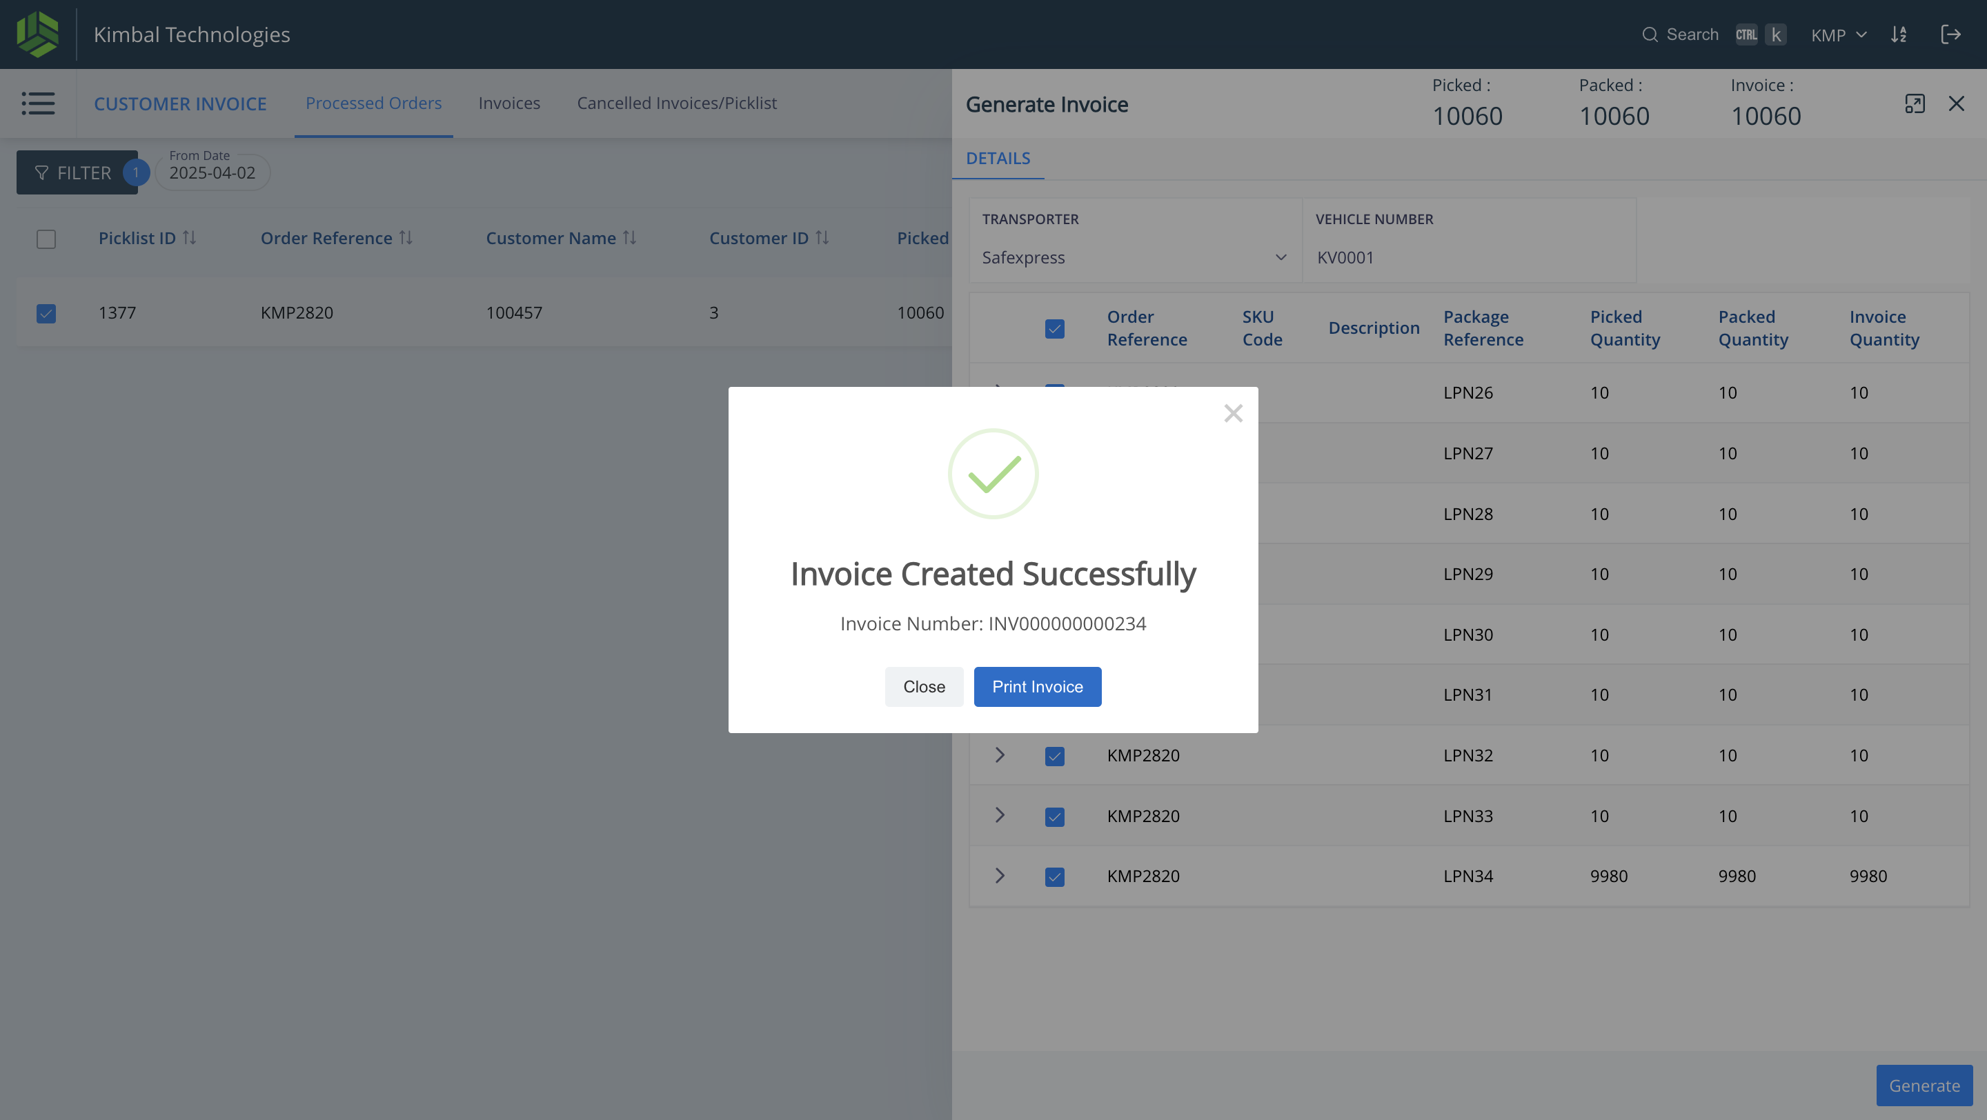
Task: Click the green success checkmark icon
Action: point(994,473)
